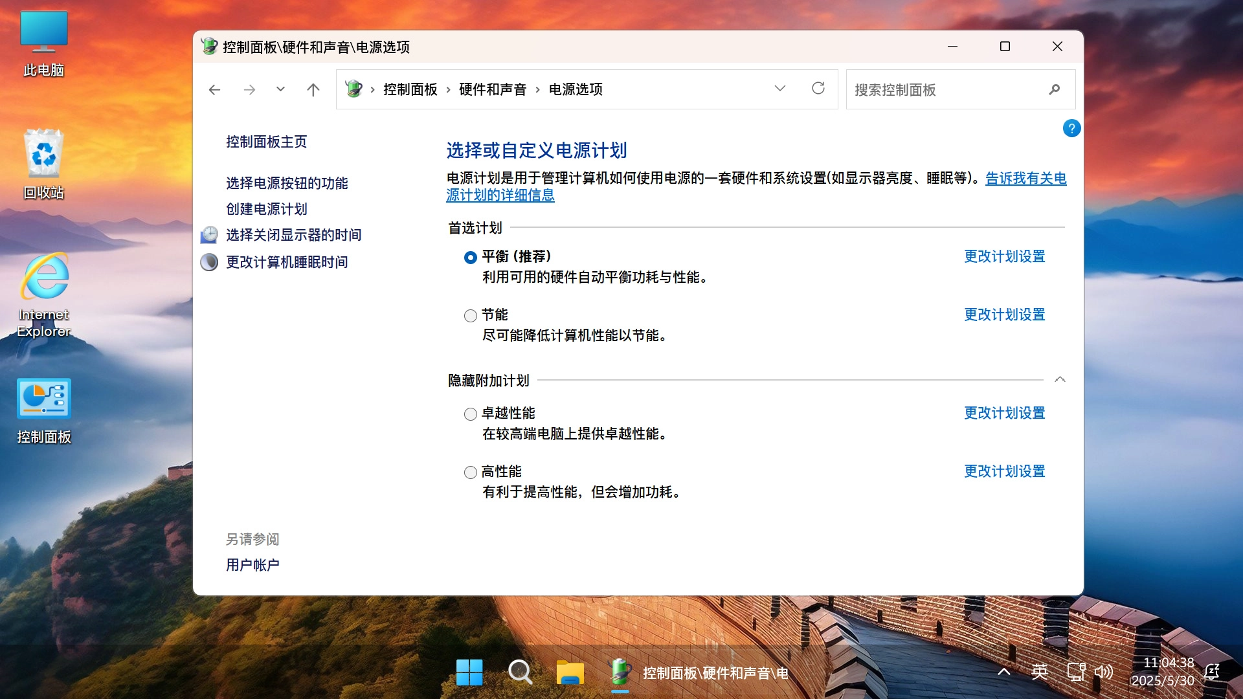Click the clock icon beside 选择关闭显示器的时间
This screenshot has height=699, width=1243.
pos(208,235)
